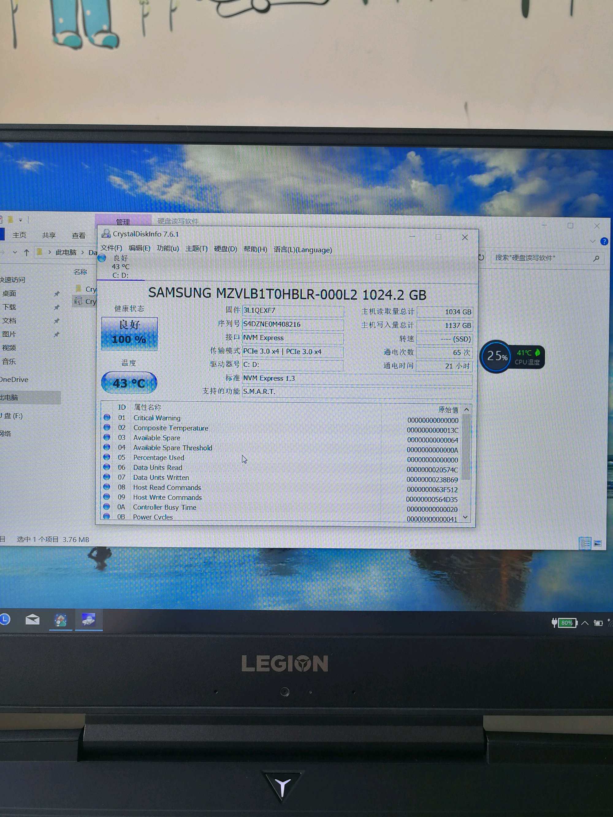Click the magnifier search icon in Explorer

click(596, 259)
